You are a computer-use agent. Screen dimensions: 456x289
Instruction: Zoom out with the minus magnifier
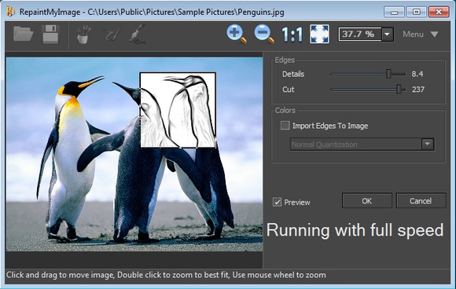264,35
